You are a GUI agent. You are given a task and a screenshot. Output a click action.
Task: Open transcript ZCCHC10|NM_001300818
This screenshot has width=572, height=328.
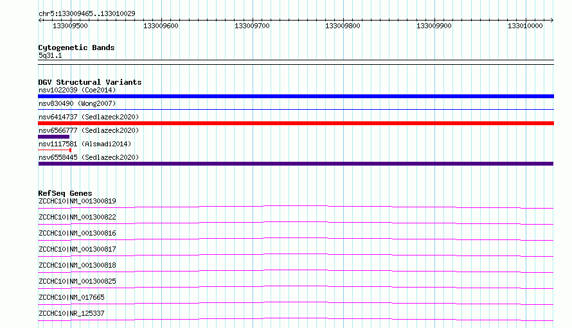tap(77, 265)
